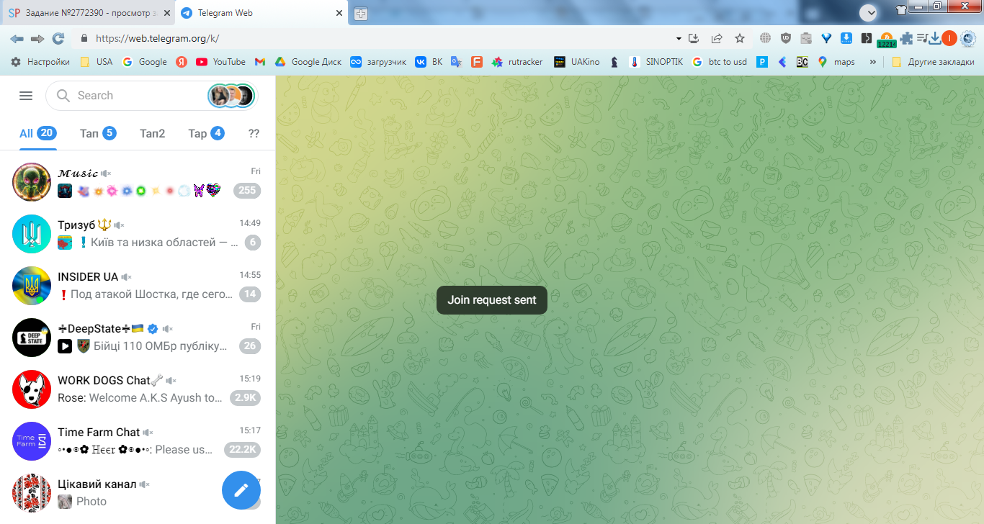Open the Тризуб channel
Viewport: 984px width, 524px height.
pos(138,234)
